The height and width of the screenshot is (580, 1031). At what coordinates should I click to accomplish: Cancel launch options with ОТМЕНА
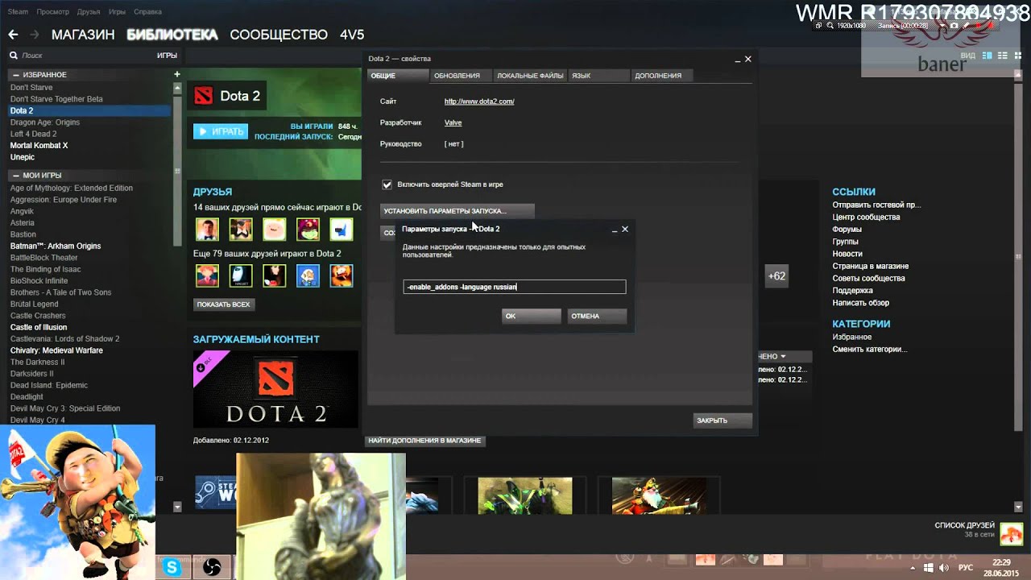pyautogui.click(x=597, y=316)
